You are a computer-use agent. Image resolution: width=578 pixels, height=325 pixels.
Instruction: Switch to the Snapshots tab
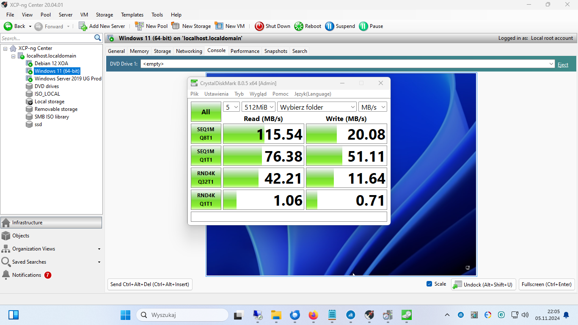(276, 51)
